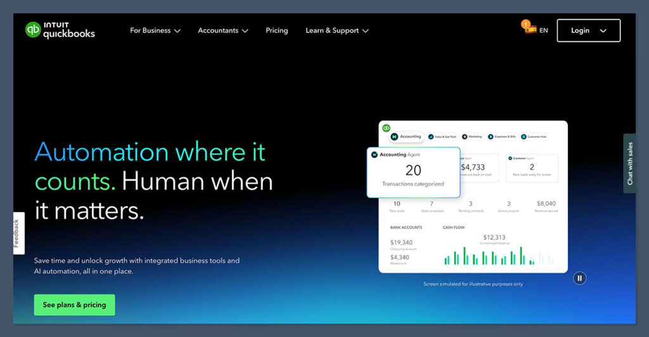The height and width of the screenshot is (337, 649).
Task: Click the Login button label
Action: 580,30
